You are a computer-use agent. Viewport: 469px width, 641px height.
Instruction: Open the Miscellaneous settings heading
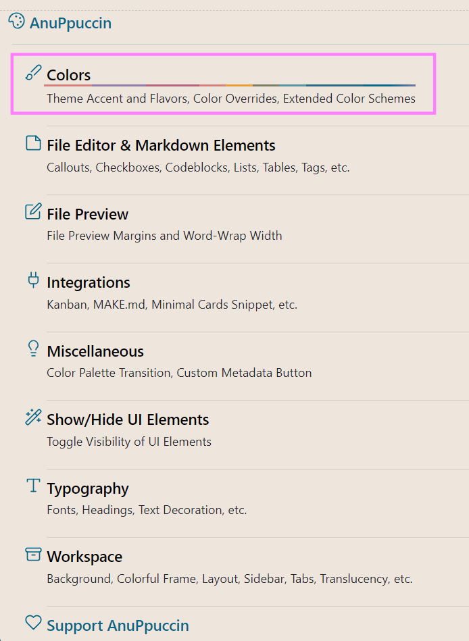coord(95,351)
